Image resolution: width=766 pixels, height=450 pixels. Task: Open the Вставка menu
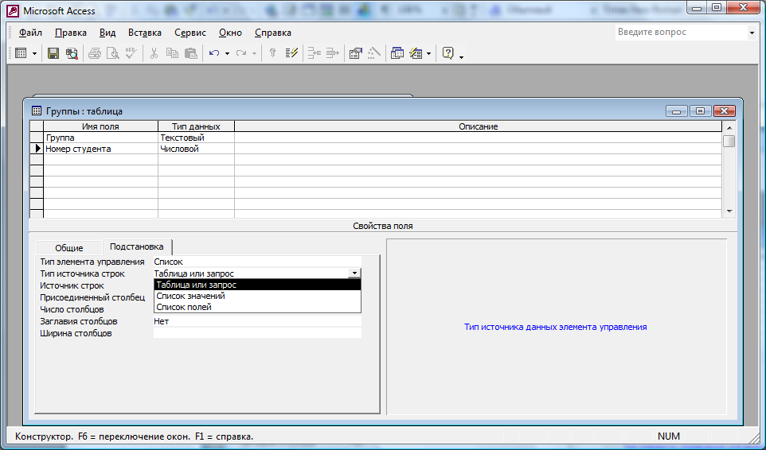tap(145, 33)
